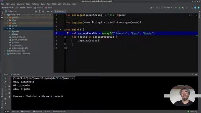Start debugging with the green bug icon
This screenshot has height=113, width=201.
179,8
